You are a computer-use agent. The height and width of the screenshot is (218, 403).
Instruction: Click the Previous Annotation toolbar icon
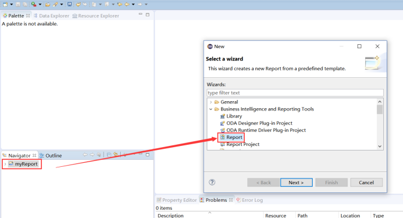pyautogui.click(x=107, y=4)
